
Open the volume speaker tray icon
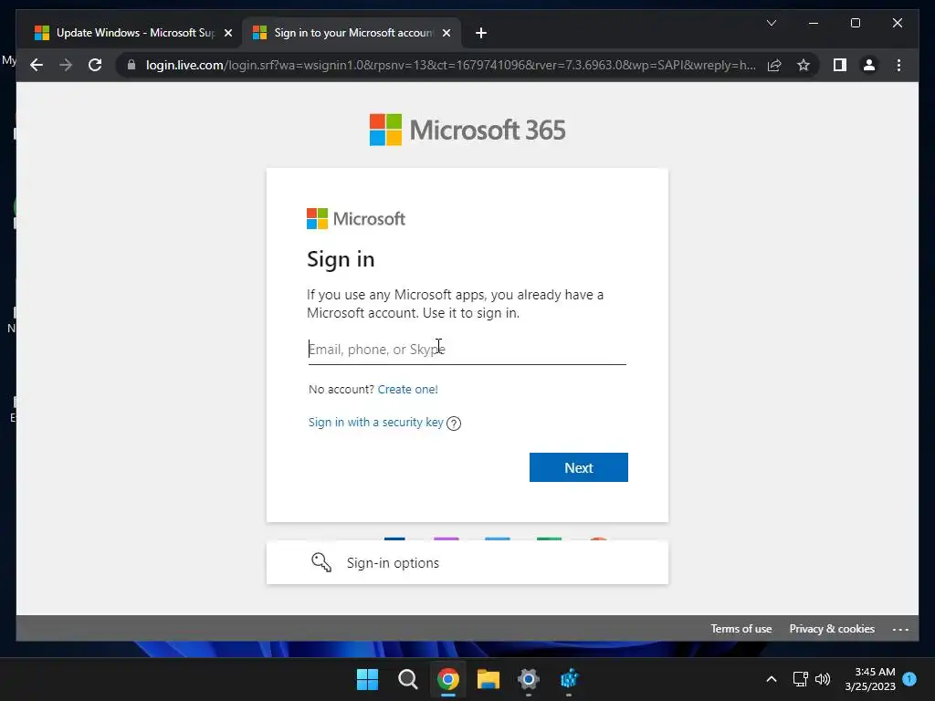click(823, 679)
